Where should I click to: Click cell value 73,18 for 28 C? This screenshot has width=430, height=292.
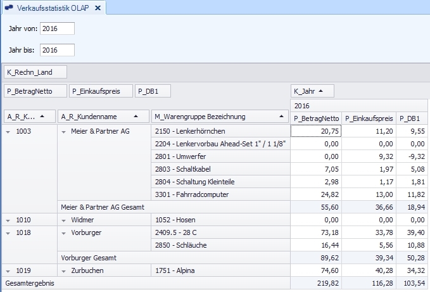(316, 232)
